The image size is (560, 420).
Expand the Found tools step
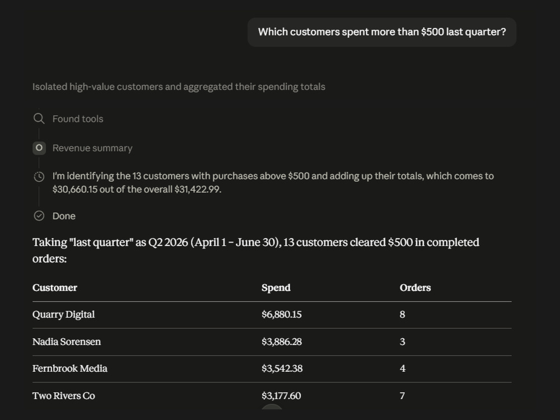tap(78, 119)
